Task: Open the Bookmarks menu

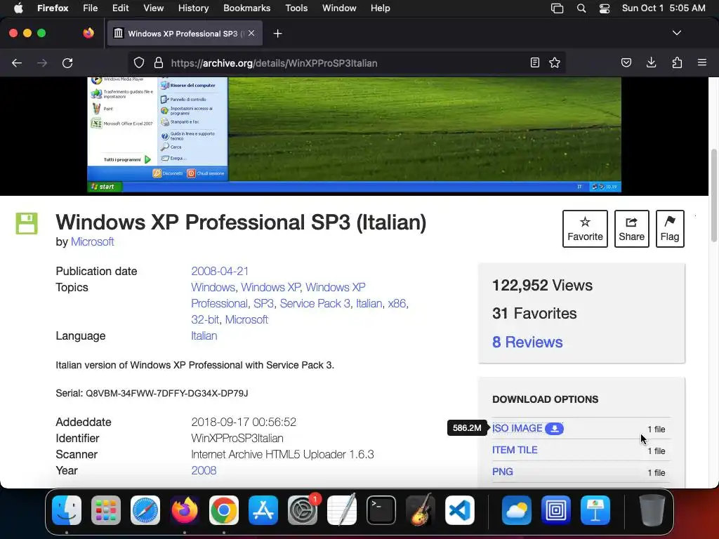Action: click(x=246, y=8)
